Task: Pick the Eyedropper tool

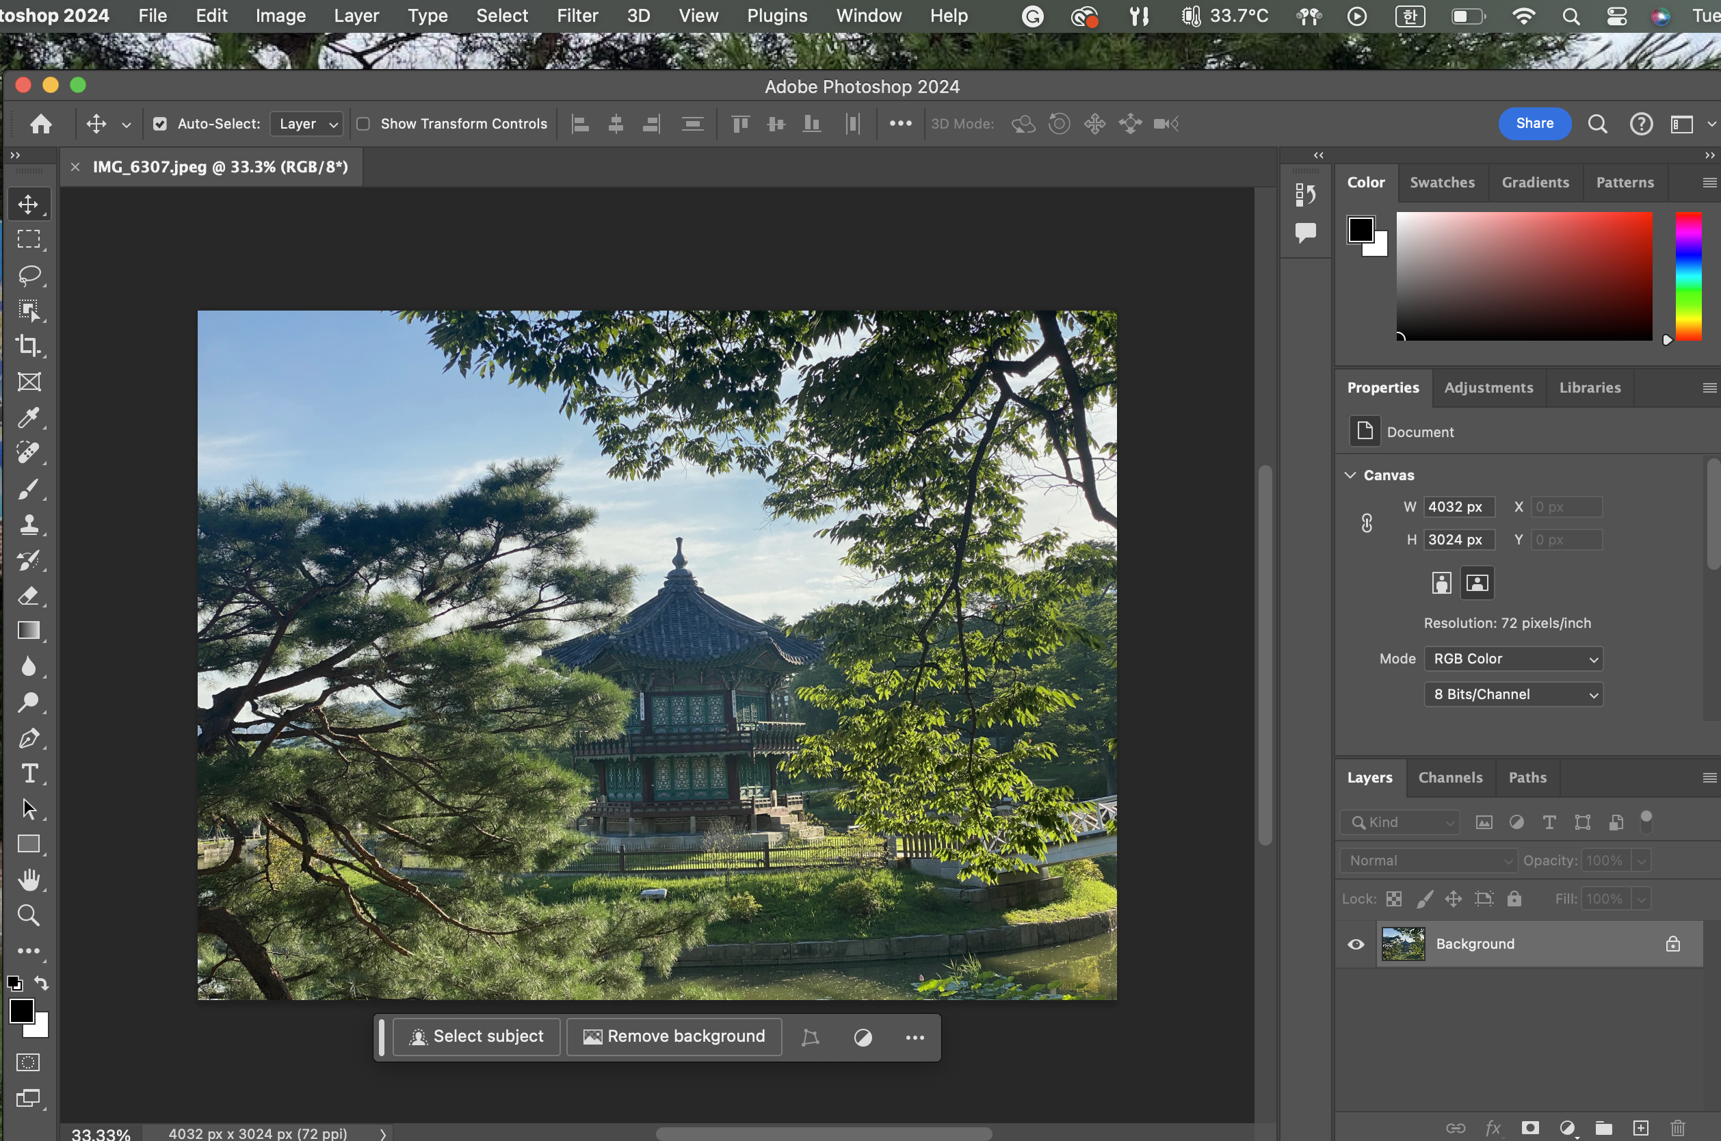Action: click(x=29, y=417)
